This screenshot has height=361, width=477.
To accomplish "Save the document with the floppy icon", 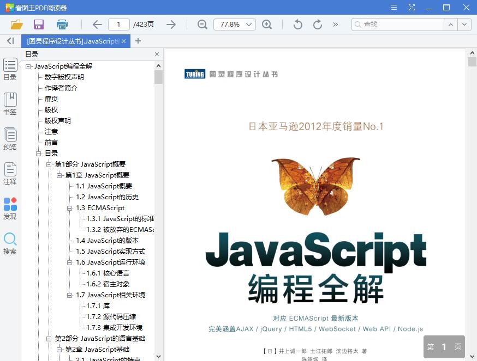I will tap(39, 25).
